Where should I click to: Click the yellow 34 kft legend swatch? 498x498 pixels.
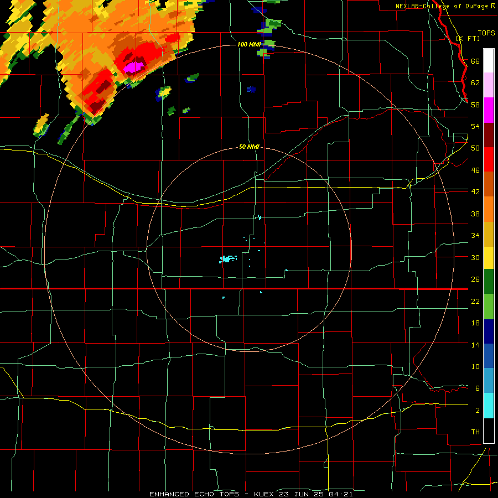489,257
